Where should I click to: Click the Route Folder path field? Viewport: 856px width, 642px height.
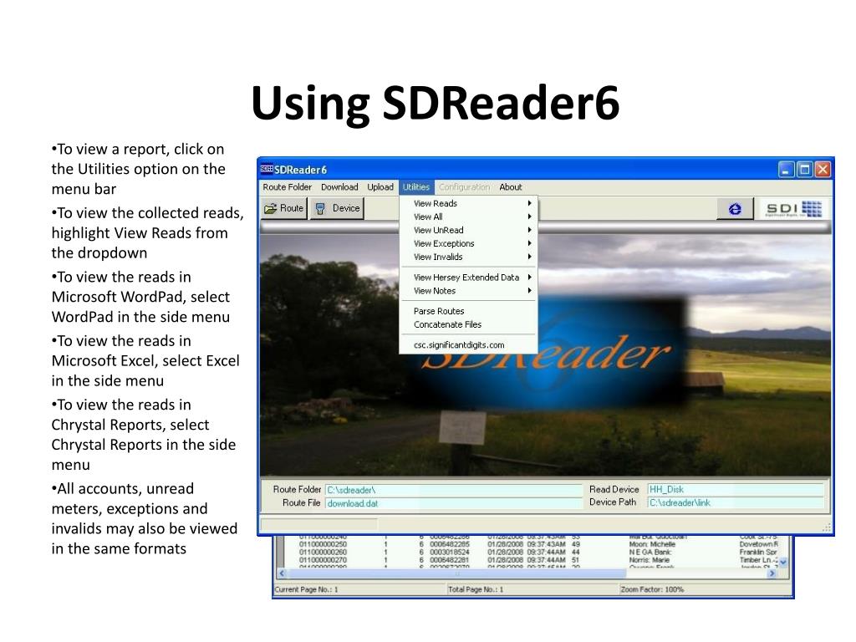pyautogui.click(x=454, y=490)
